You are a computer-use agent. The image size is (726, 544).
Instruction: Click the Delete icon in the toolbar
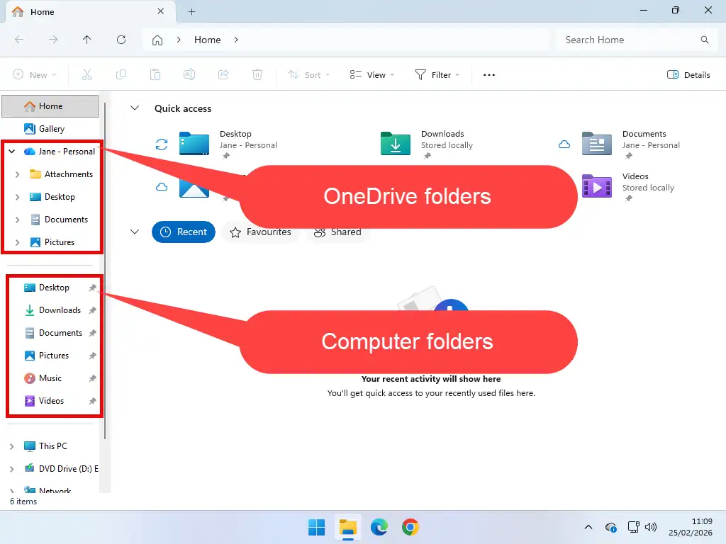pyautogui.click(x=257, y=74)
